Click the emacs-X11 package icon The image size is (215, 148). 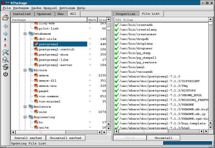pyautogui.click(x=36, y=80)
